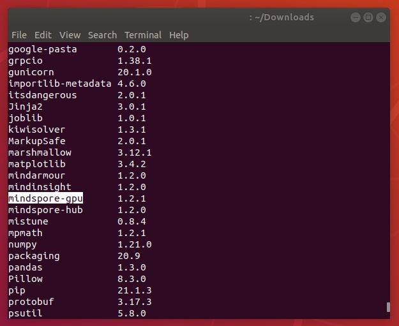Maximize the terminal window

point(368,17)
